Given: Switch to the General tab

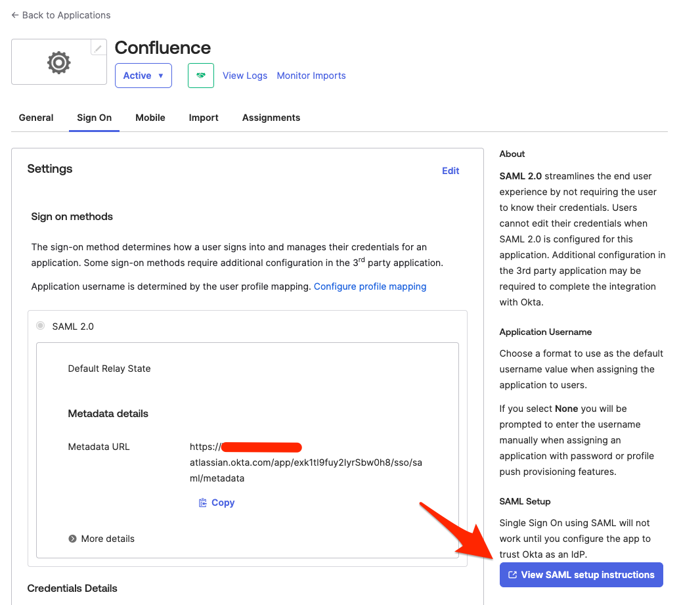Looking at the screenshot, I should [x=36, y=118].
